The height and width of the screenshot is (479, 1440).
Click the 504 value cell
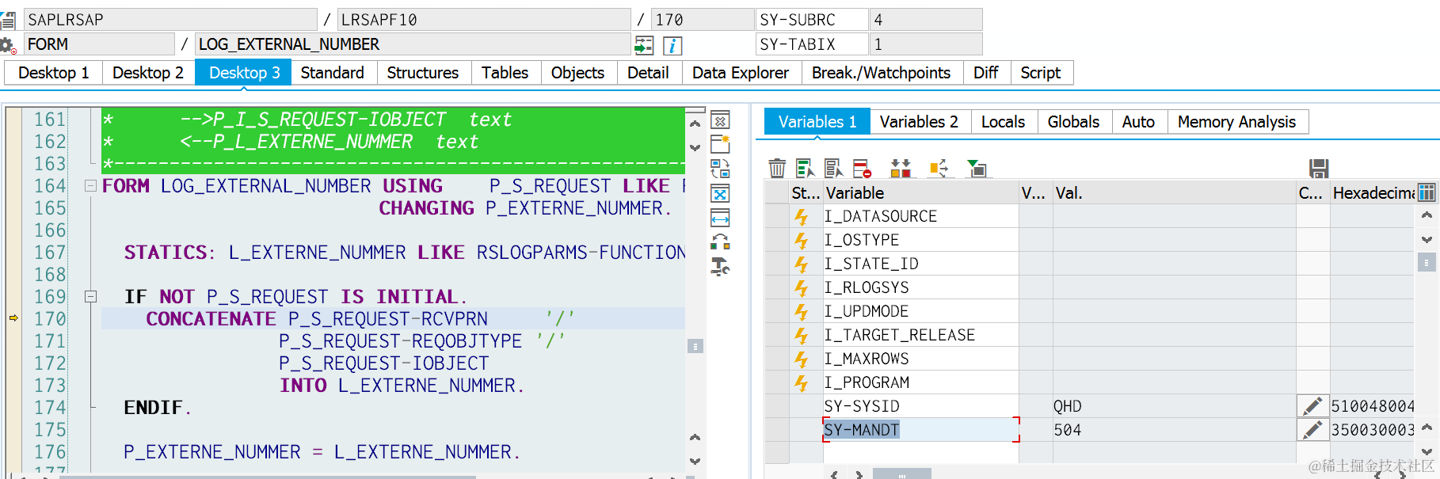coord(1173,430)
